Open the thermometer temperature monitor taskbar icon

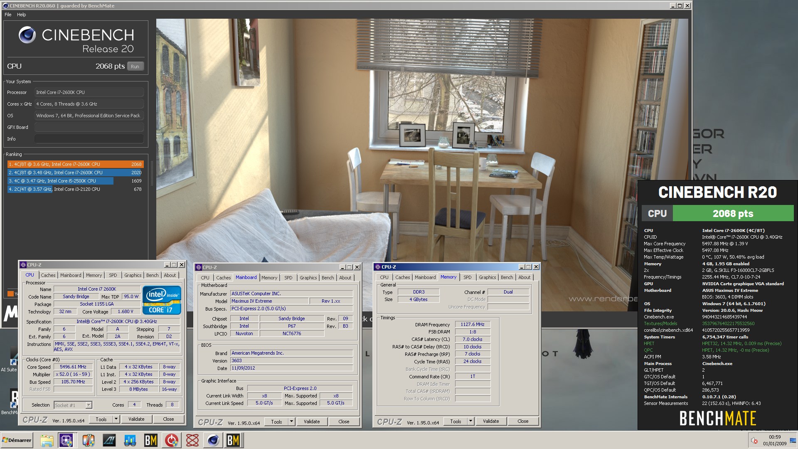tap(89, 440)
